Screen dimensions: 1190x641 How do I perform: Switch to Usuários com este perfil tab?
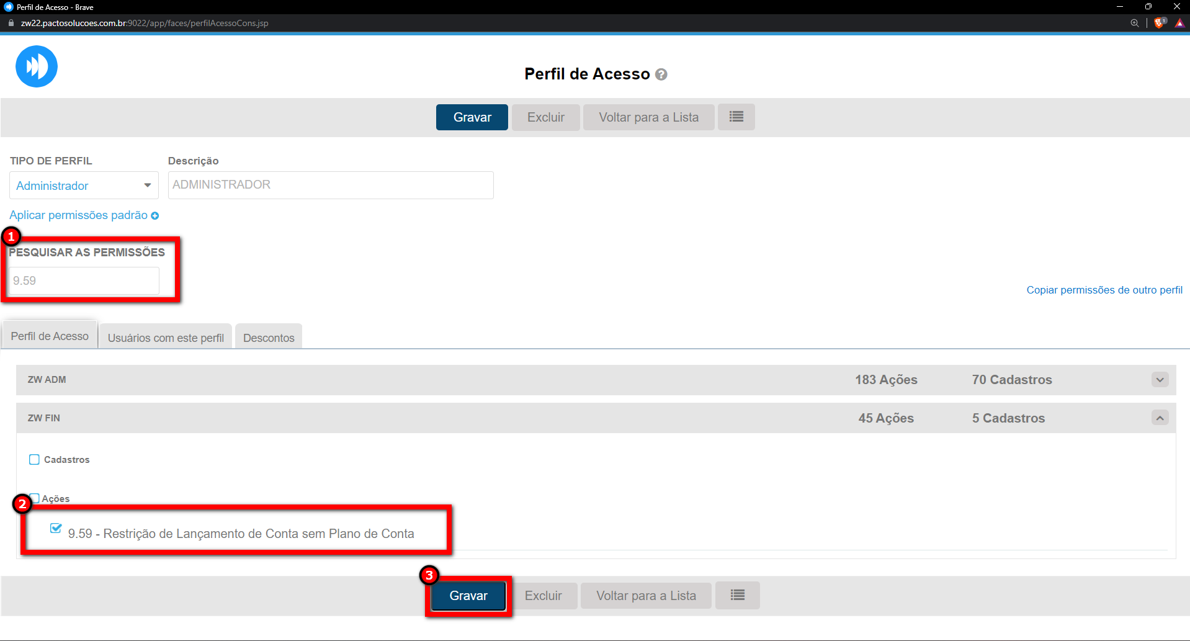coord(166,338)
